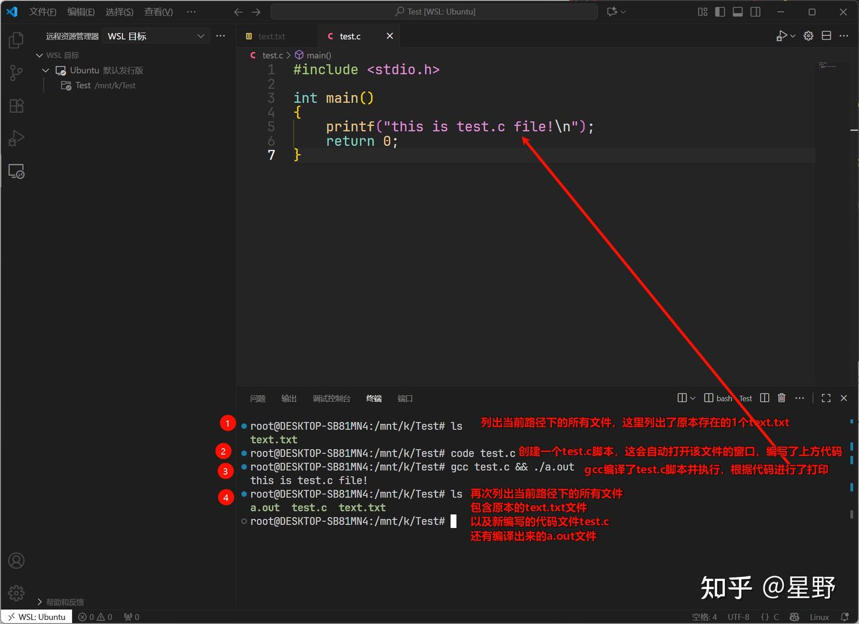
Task: Open notifications bell in status bar
Action: pyautogui.click(x=845, y=617)
